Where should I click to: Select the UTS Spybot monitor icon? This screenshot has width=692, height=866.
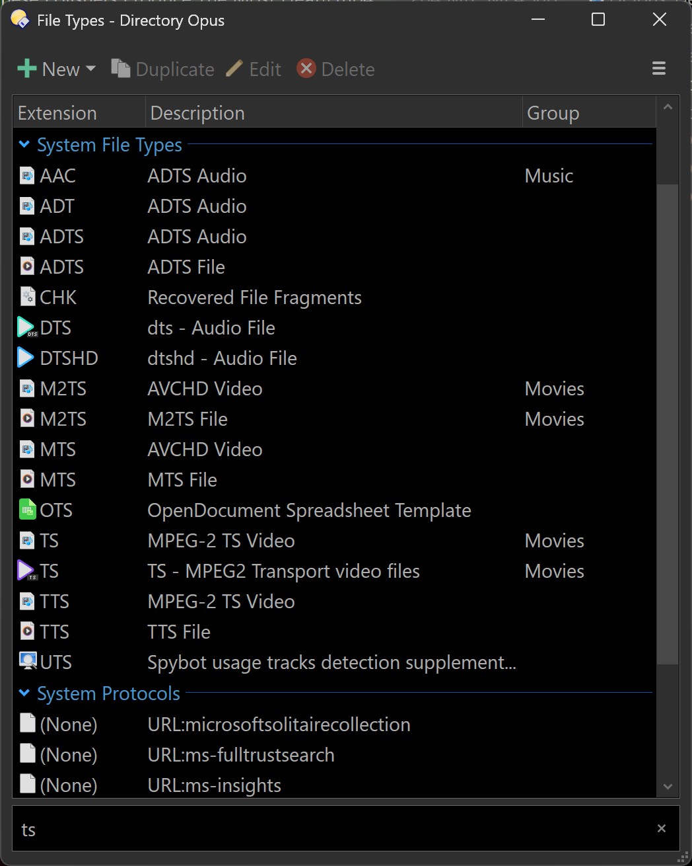tap(28, 661)
